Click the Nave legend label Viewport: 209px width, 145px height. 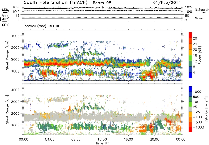pos(199,18)
